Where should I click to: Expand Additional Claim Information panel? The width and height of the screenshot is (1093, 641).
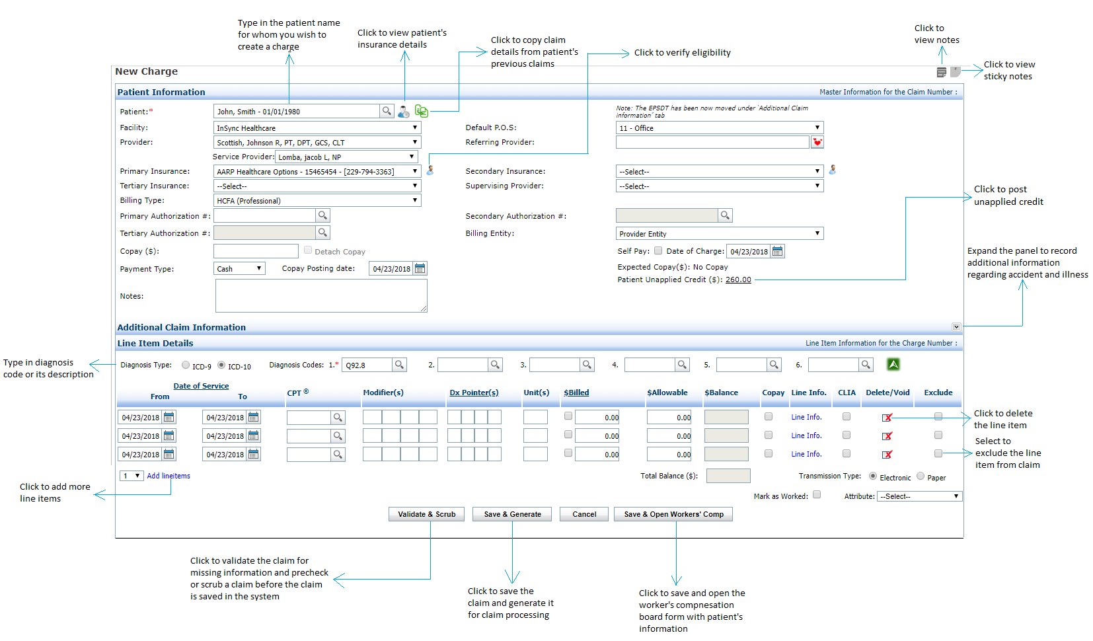pyautogui.click(x=956, y=327)
